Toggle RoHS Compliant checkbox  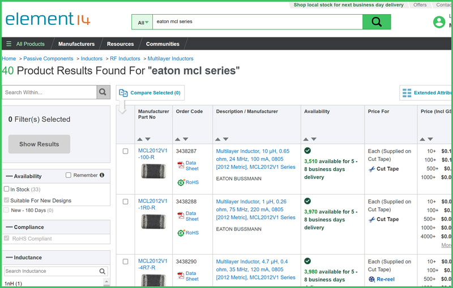point(7,238)
